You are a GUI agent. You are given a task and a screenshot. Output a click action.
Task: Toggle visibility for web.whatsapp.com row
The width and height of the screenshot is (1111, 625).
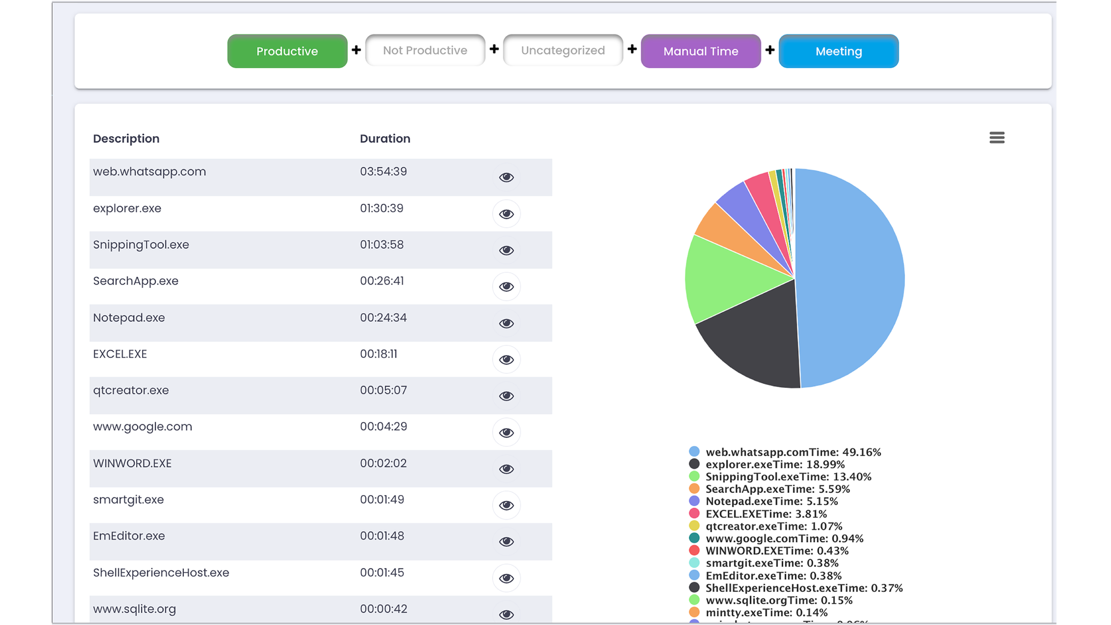(x=506, y=176)
